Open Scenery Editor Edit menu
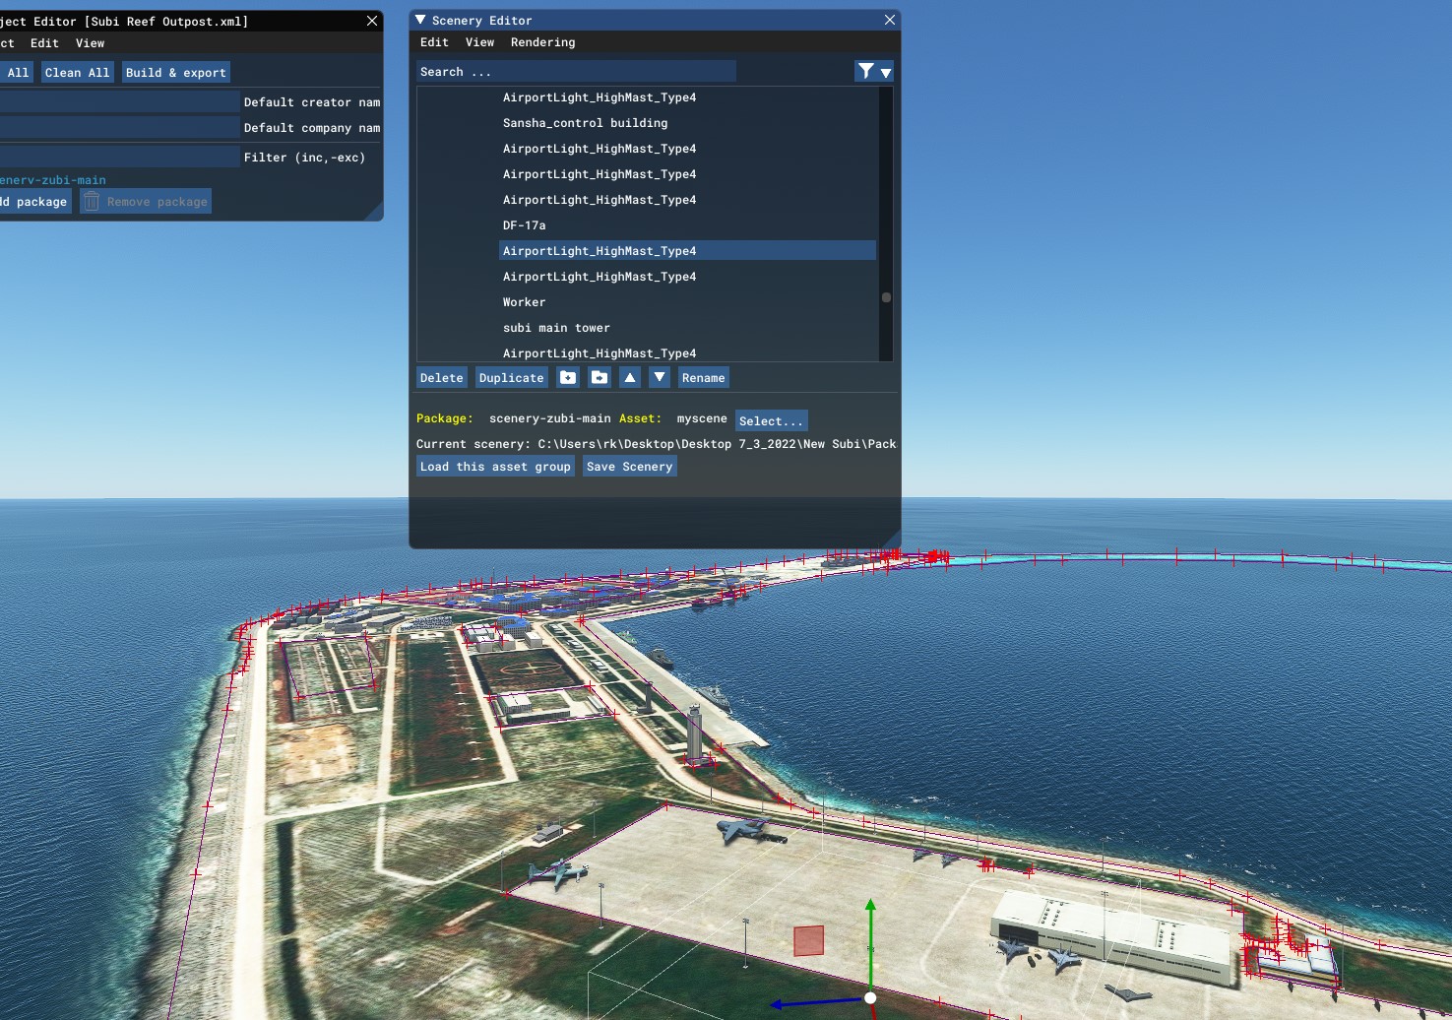The image size is (1452, 1020). pyautogui.click(x=434, y=42)
